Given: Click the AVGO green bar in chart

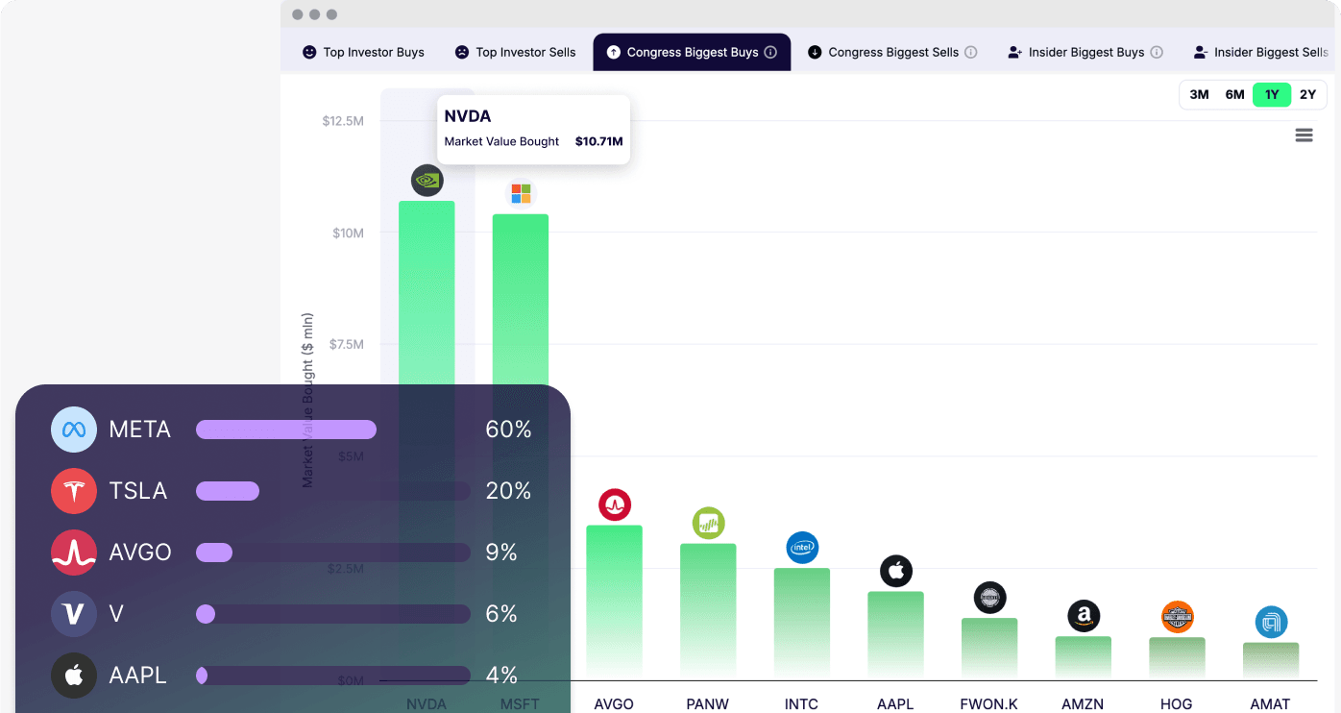Looking at the screenshot, I should coord(615,602).
